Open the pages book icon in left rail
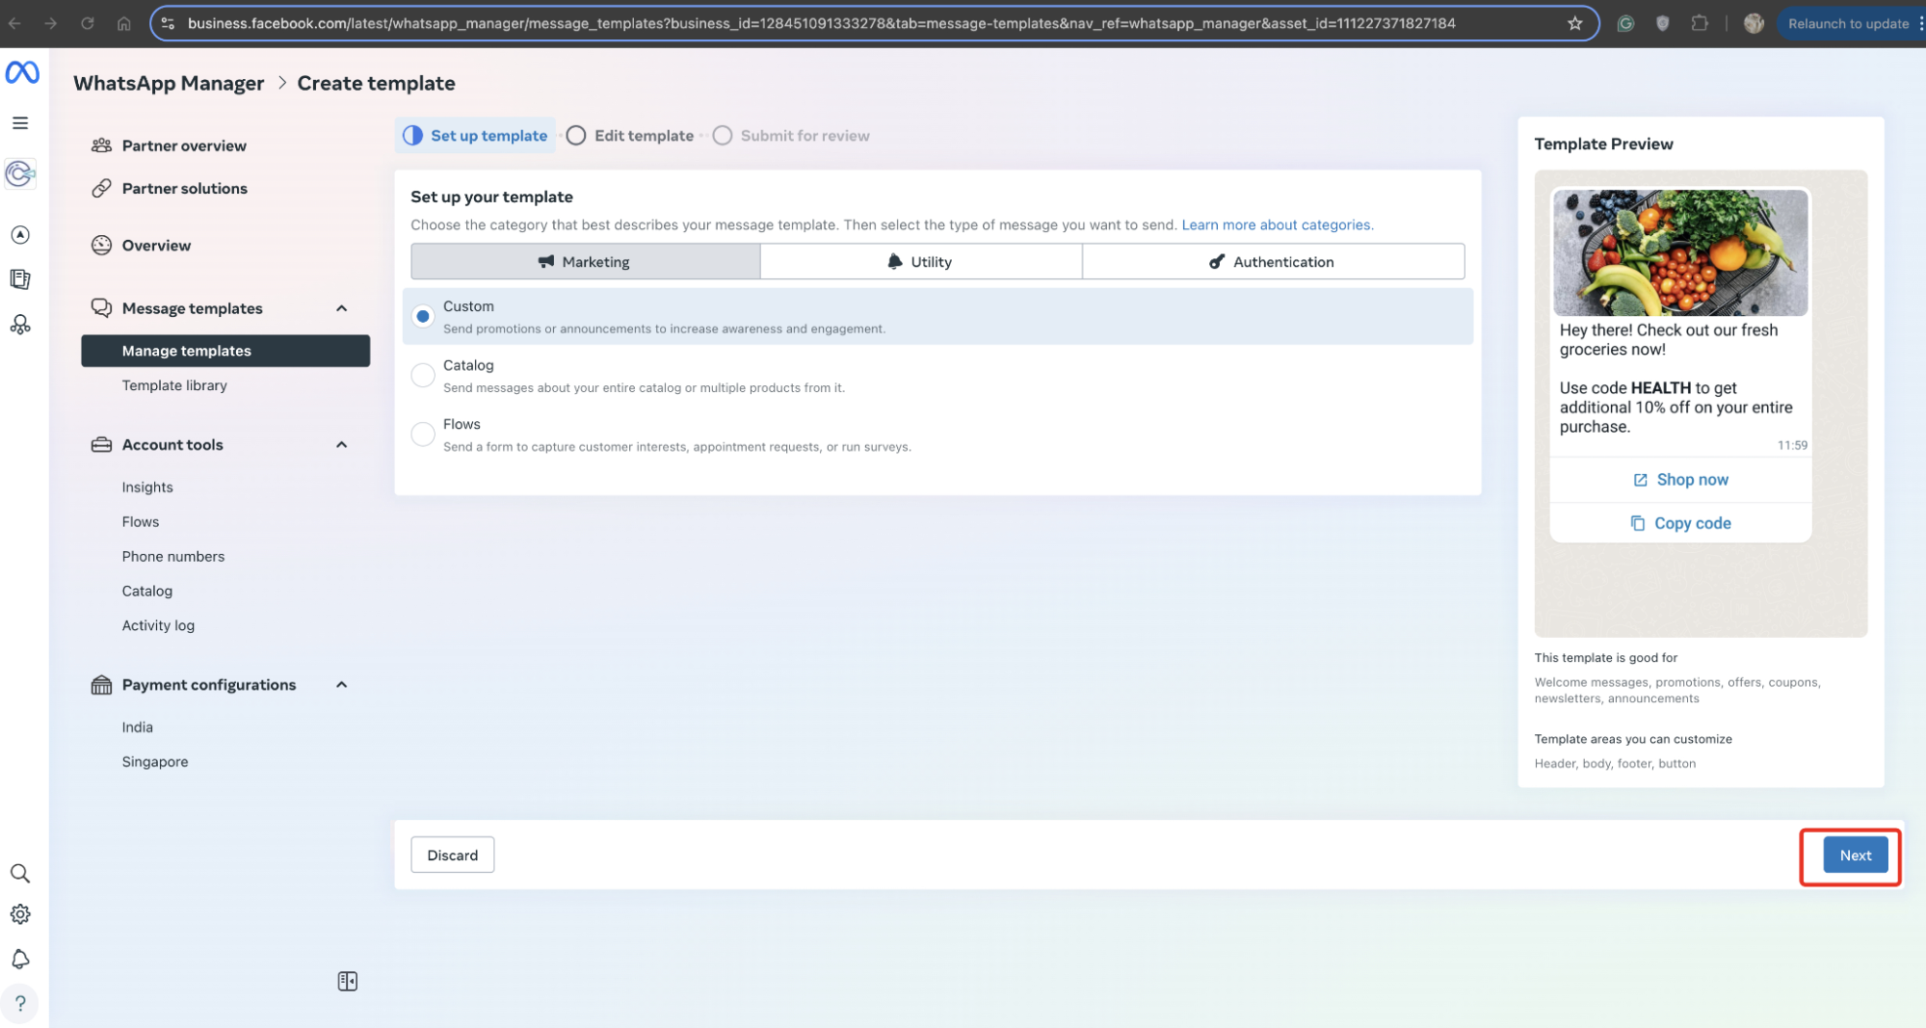Viewport: 1926px width, 1028px height. [20, 279]
